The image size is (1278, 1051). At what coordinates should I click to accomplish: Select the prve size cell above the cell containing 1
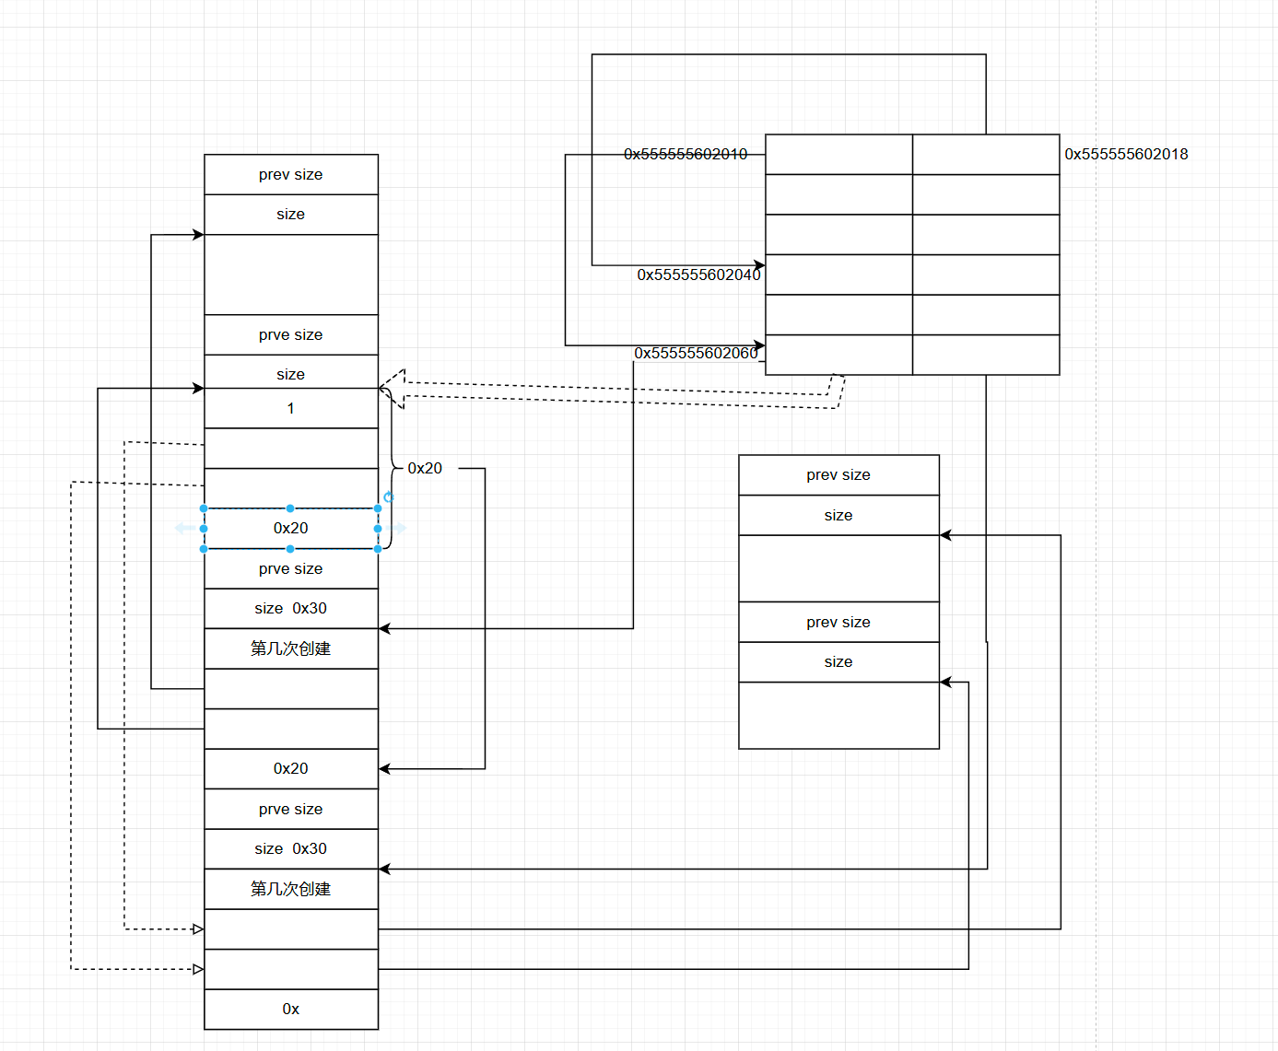coord(291,335)
